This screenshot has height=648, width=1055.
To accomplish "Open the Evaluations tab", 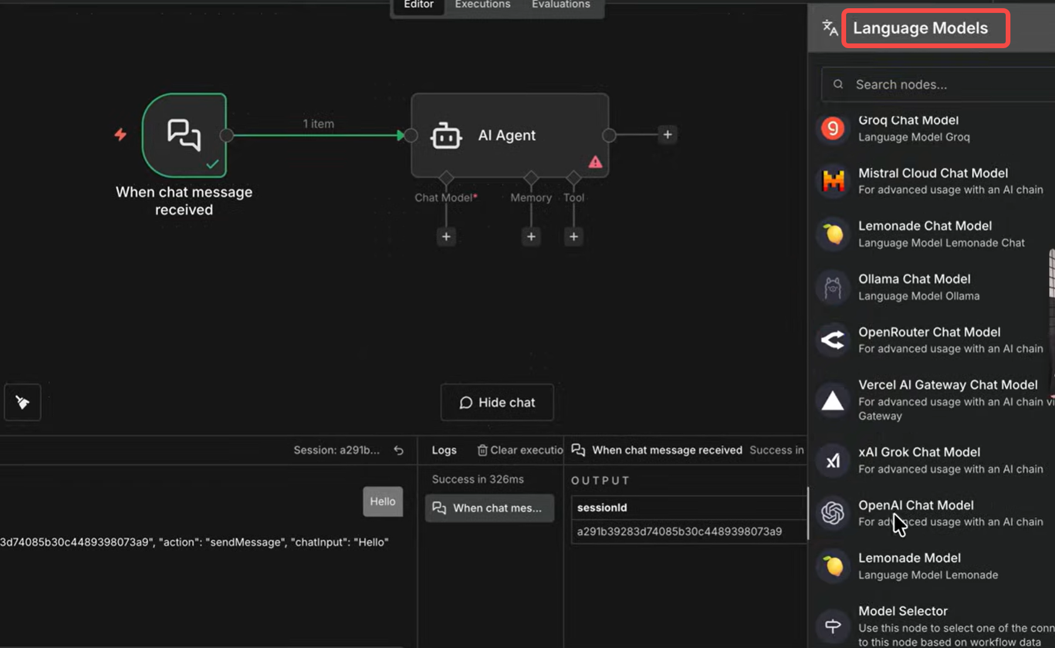I will [561, 5].
